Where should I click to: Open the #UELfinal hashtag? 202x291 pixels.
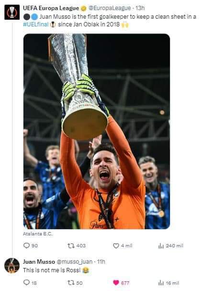point(36,24)
